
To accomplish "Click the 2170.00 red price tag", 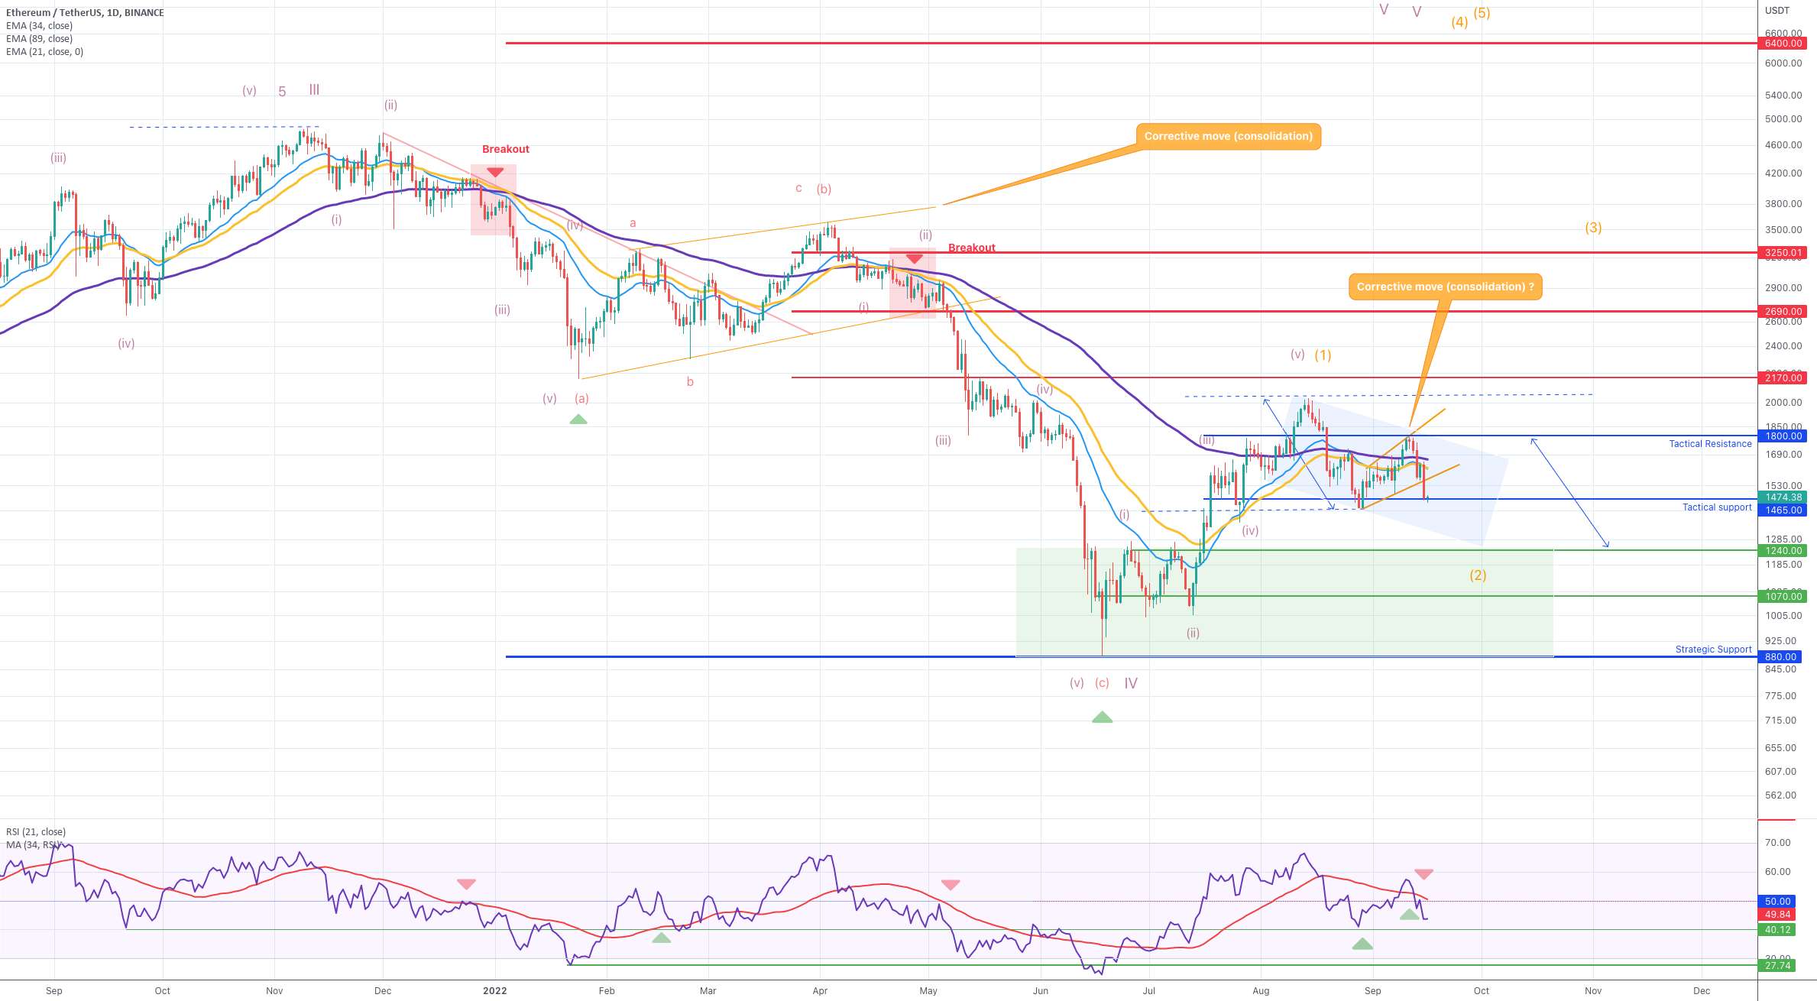I will [x=1783, y=378].
